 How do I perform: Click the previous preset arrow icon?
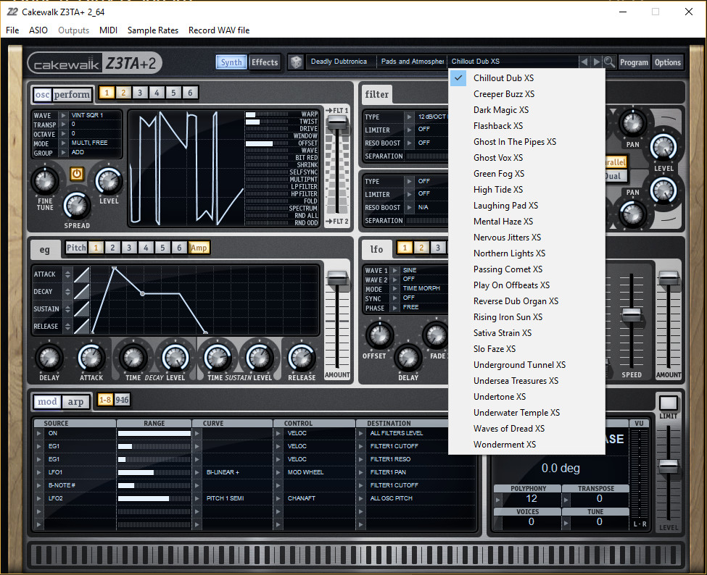point(584,62)
